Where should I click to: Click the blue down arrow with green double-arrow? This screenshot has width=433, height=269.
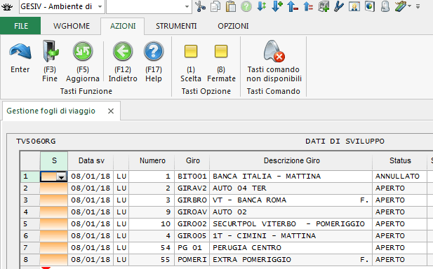point(261,6)
